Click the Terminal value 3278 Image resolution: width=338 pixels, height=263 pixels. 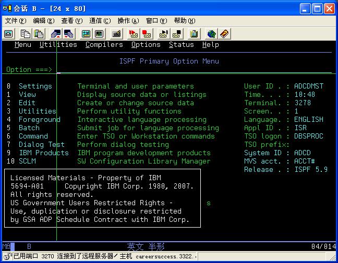[303, 103]
